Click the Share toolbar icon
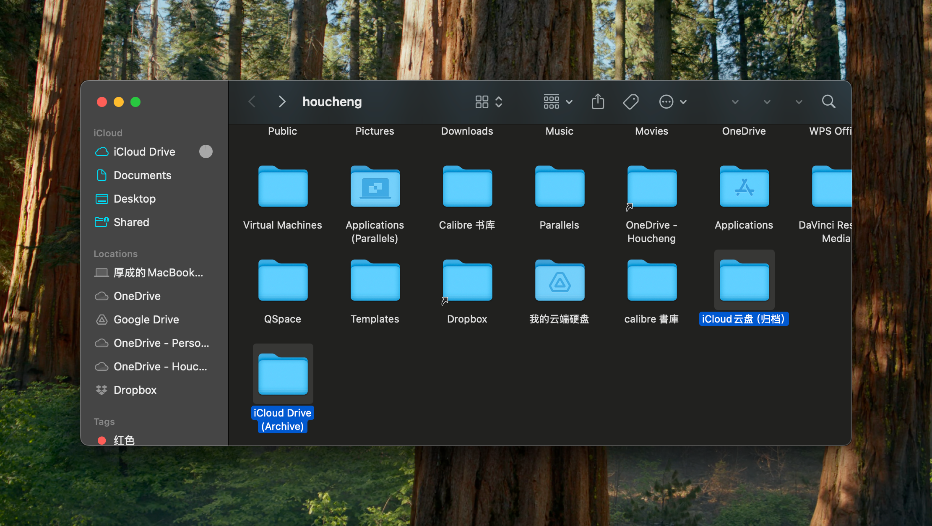The width and height of the screenshot is (932, 526). (598, 102)
